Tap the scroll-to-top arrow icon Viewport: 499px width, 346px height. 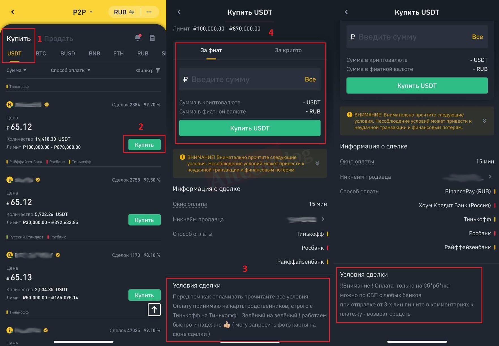(x=154, y=309)
